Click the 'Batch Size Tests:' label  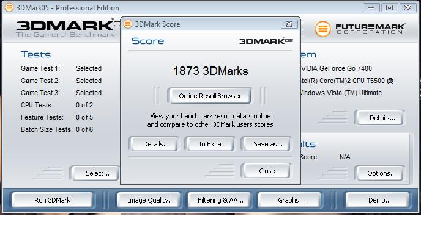[47, 129]
